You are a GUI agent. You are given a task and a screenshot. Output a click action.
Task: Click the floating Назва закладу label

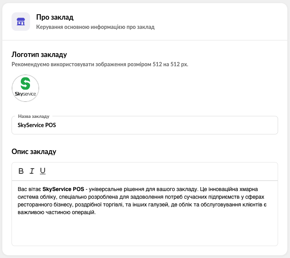(34, 116)
